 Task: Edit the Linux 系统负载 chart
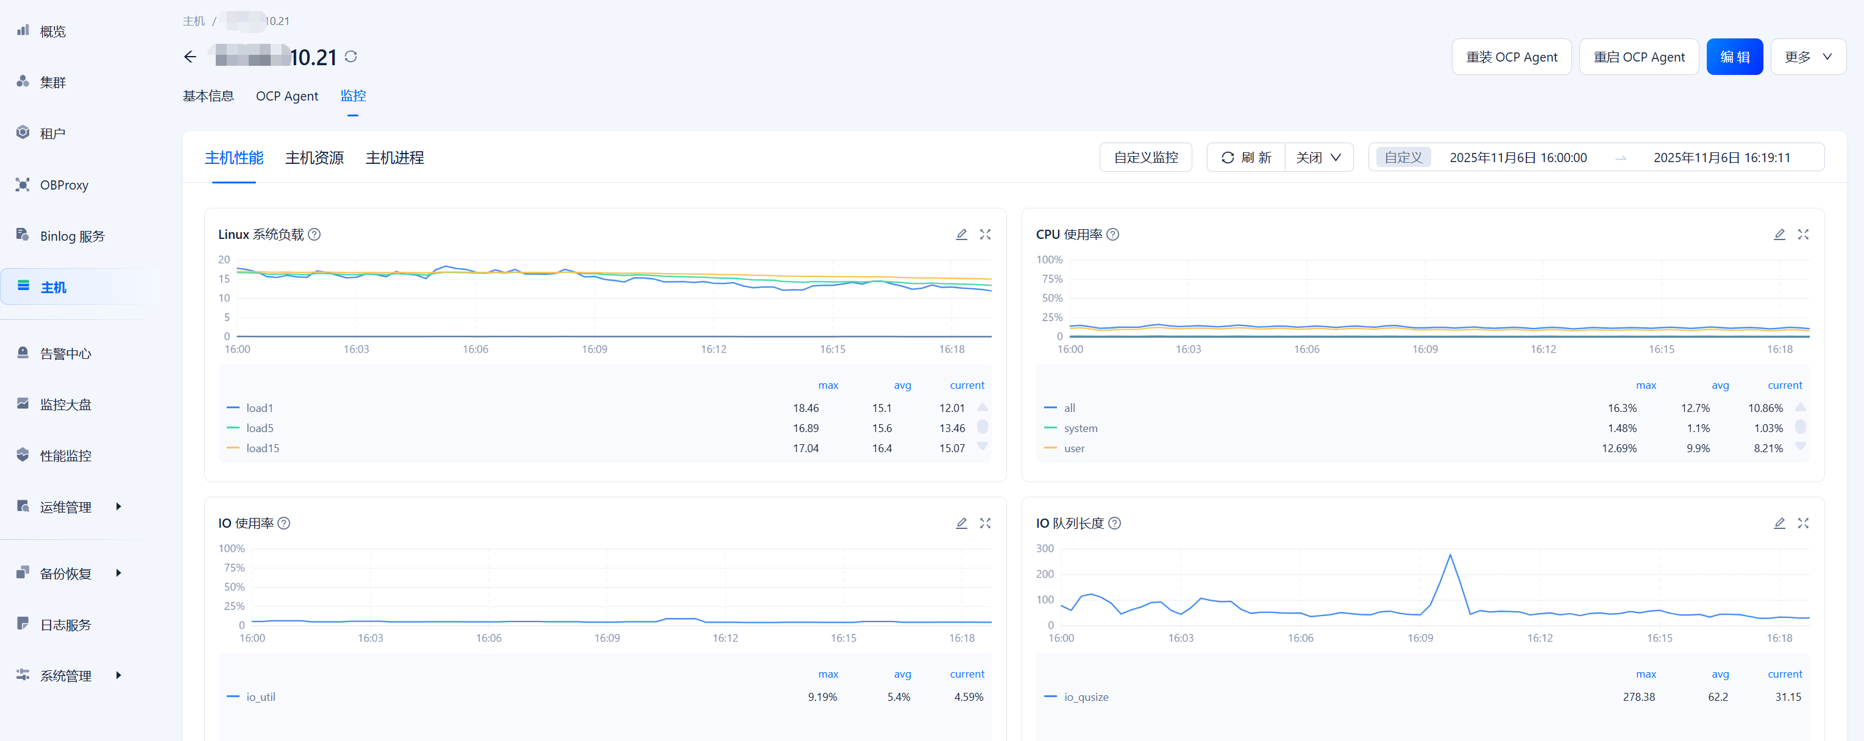point(961,235)
